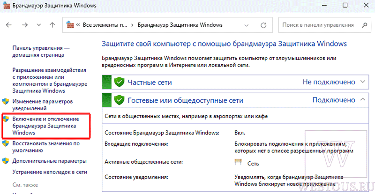Image resolution: width=375 pixels, height=195 pixels.
Task: Open address bar history dropdown chevron
Action: click(x=247, y=25)
